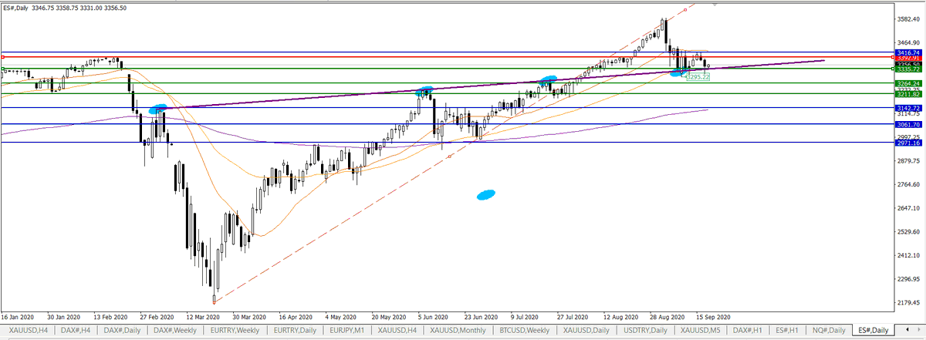
Task: Click the 20 May 2020 date label
Action: click(387, 316)
